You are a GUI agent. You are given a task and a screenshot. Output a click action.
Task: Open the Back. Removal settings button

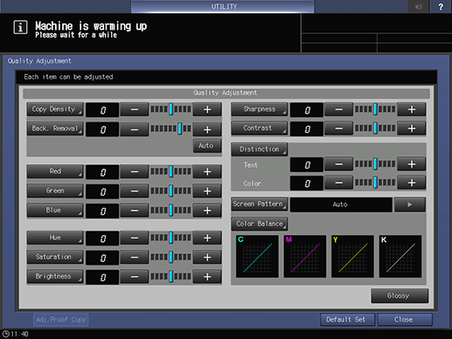pyautogui.click(x=55, y=128)
